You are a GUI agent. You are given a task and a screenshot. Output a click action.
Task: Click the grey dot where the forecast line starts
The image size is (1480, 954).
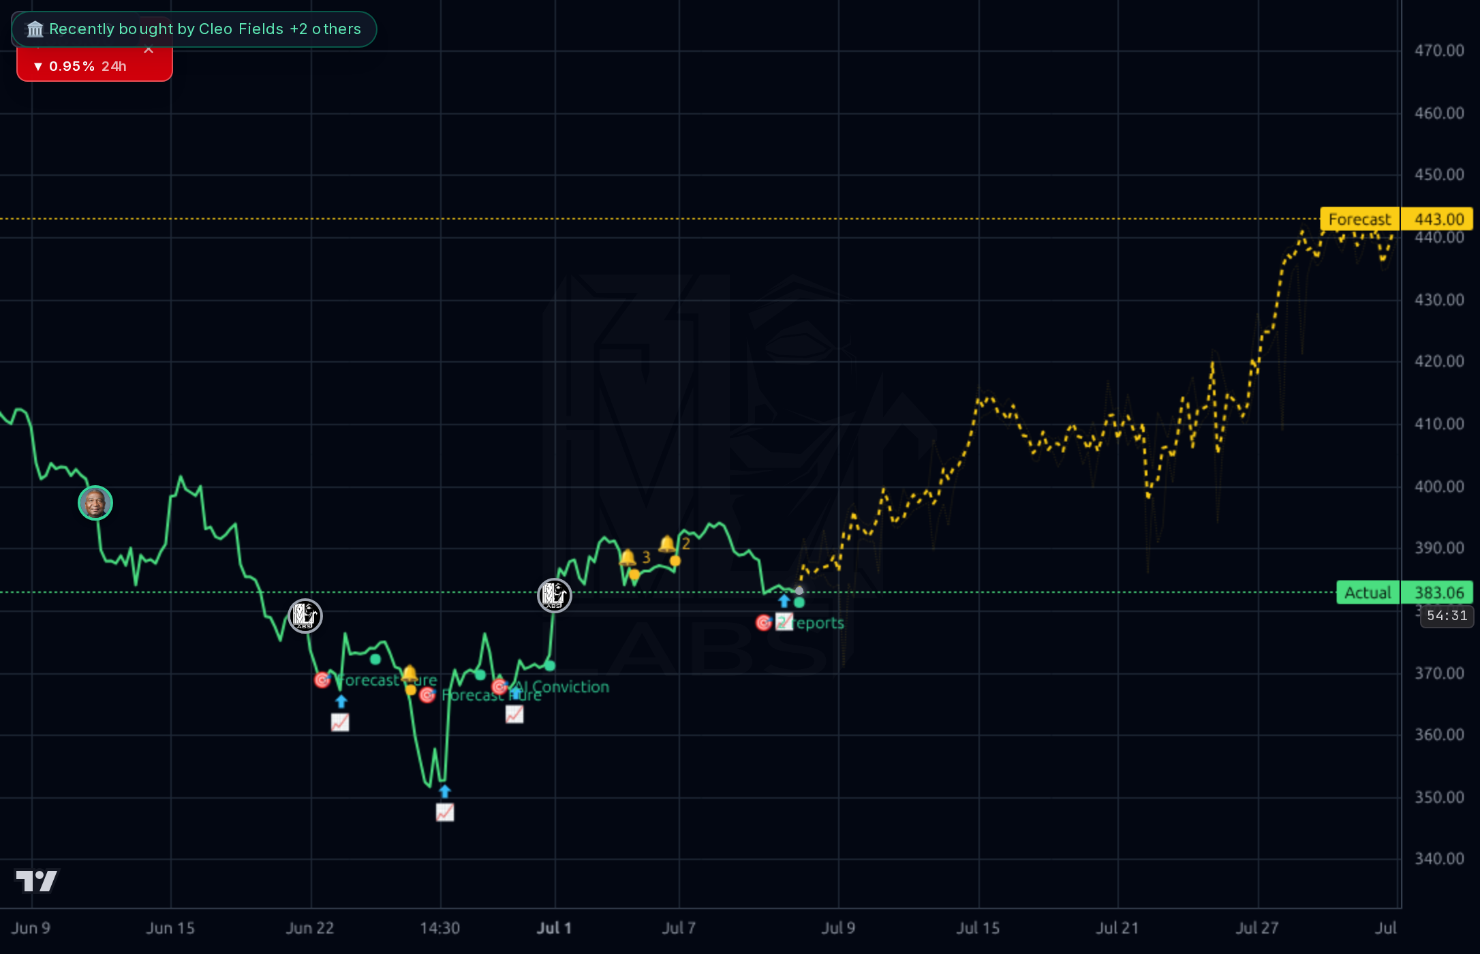tap(799, 591)
